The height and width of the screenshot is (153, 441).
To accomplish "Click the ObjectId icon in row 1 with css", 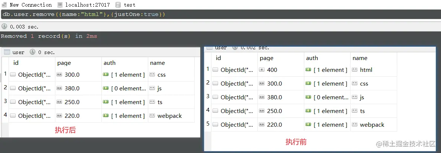I will coord(13,74).
